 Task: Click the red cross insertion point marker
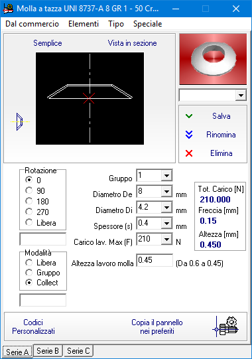(89, 98)
